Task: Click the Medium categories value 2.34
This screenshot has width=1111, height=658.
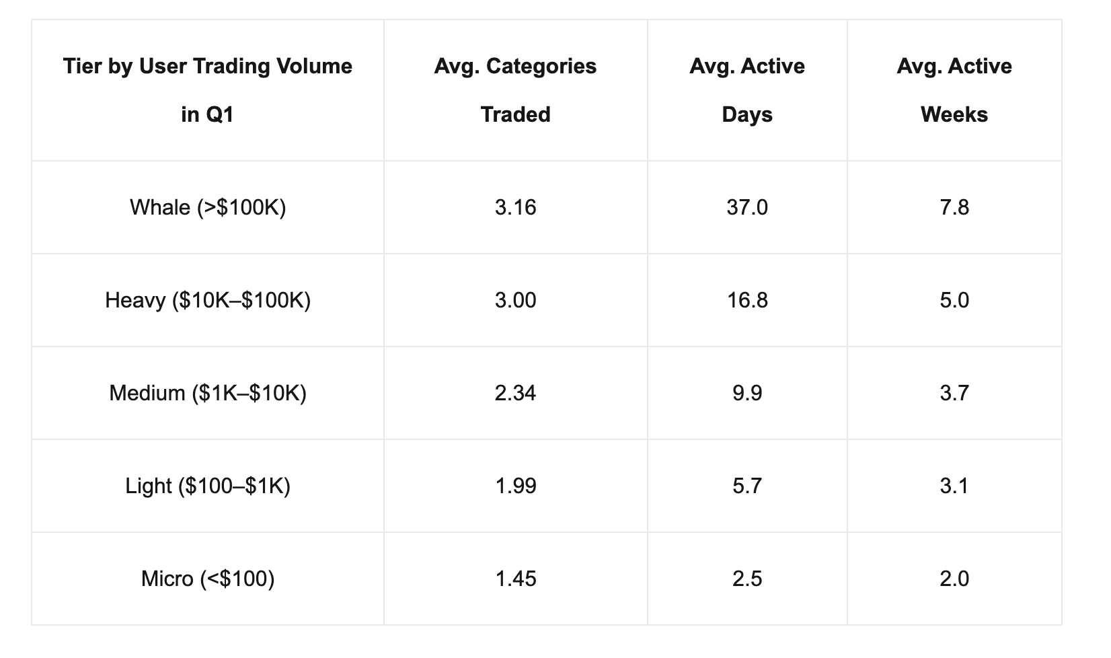Action: 515,393
